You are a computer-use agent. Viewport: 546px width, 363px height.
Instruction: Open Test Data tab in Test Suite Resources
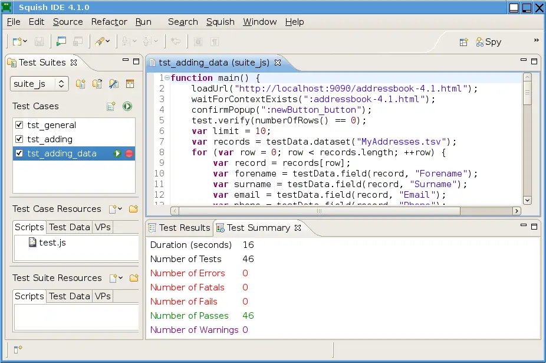pyautogui.click(x=70, y=296)
